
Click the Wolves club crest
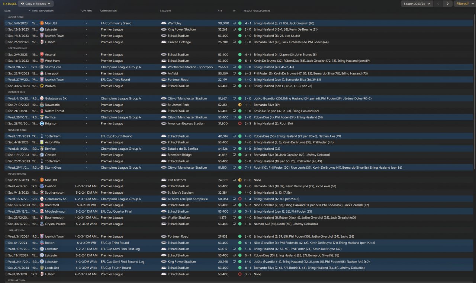pos(42,86)
